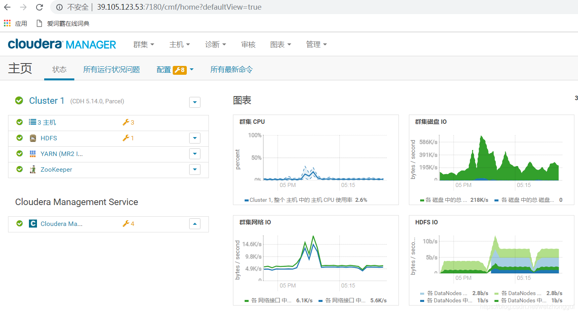Click the Cloudera Ma... green health icon
This screenshot has width=578, height=314.
19,224
